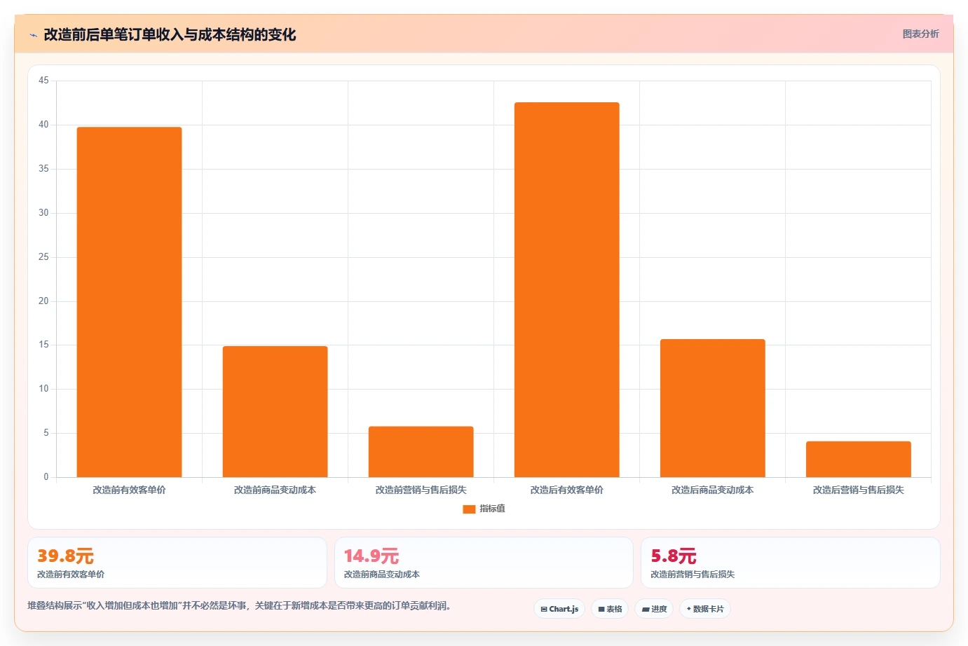The width and height of the screenshot is (968, 646).
Task: Toggle the 指标值 legend color swatch
Action: [x=469, y=509]
